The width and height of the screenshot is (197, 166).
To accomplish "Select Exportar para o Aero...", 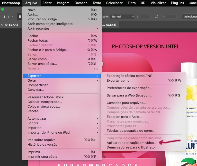I will point(143,117).
